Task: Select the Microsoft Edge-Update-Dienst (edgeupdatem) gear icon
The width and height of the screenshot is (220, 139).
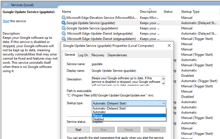Action: tap(63, 39)
